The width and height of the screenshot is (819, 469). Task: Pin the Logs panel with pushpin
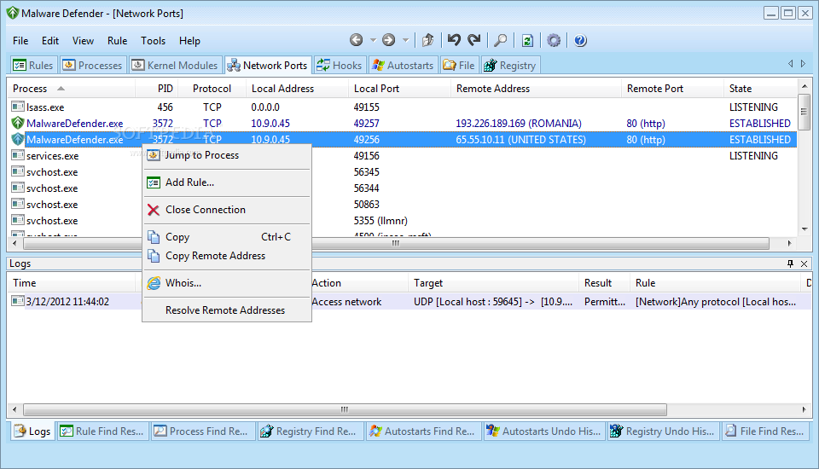pyautogui.click(x=790, y=263)
